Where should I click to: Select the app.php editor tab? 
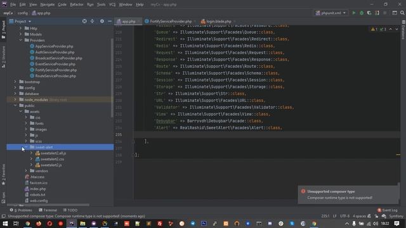tap(129, 22)
